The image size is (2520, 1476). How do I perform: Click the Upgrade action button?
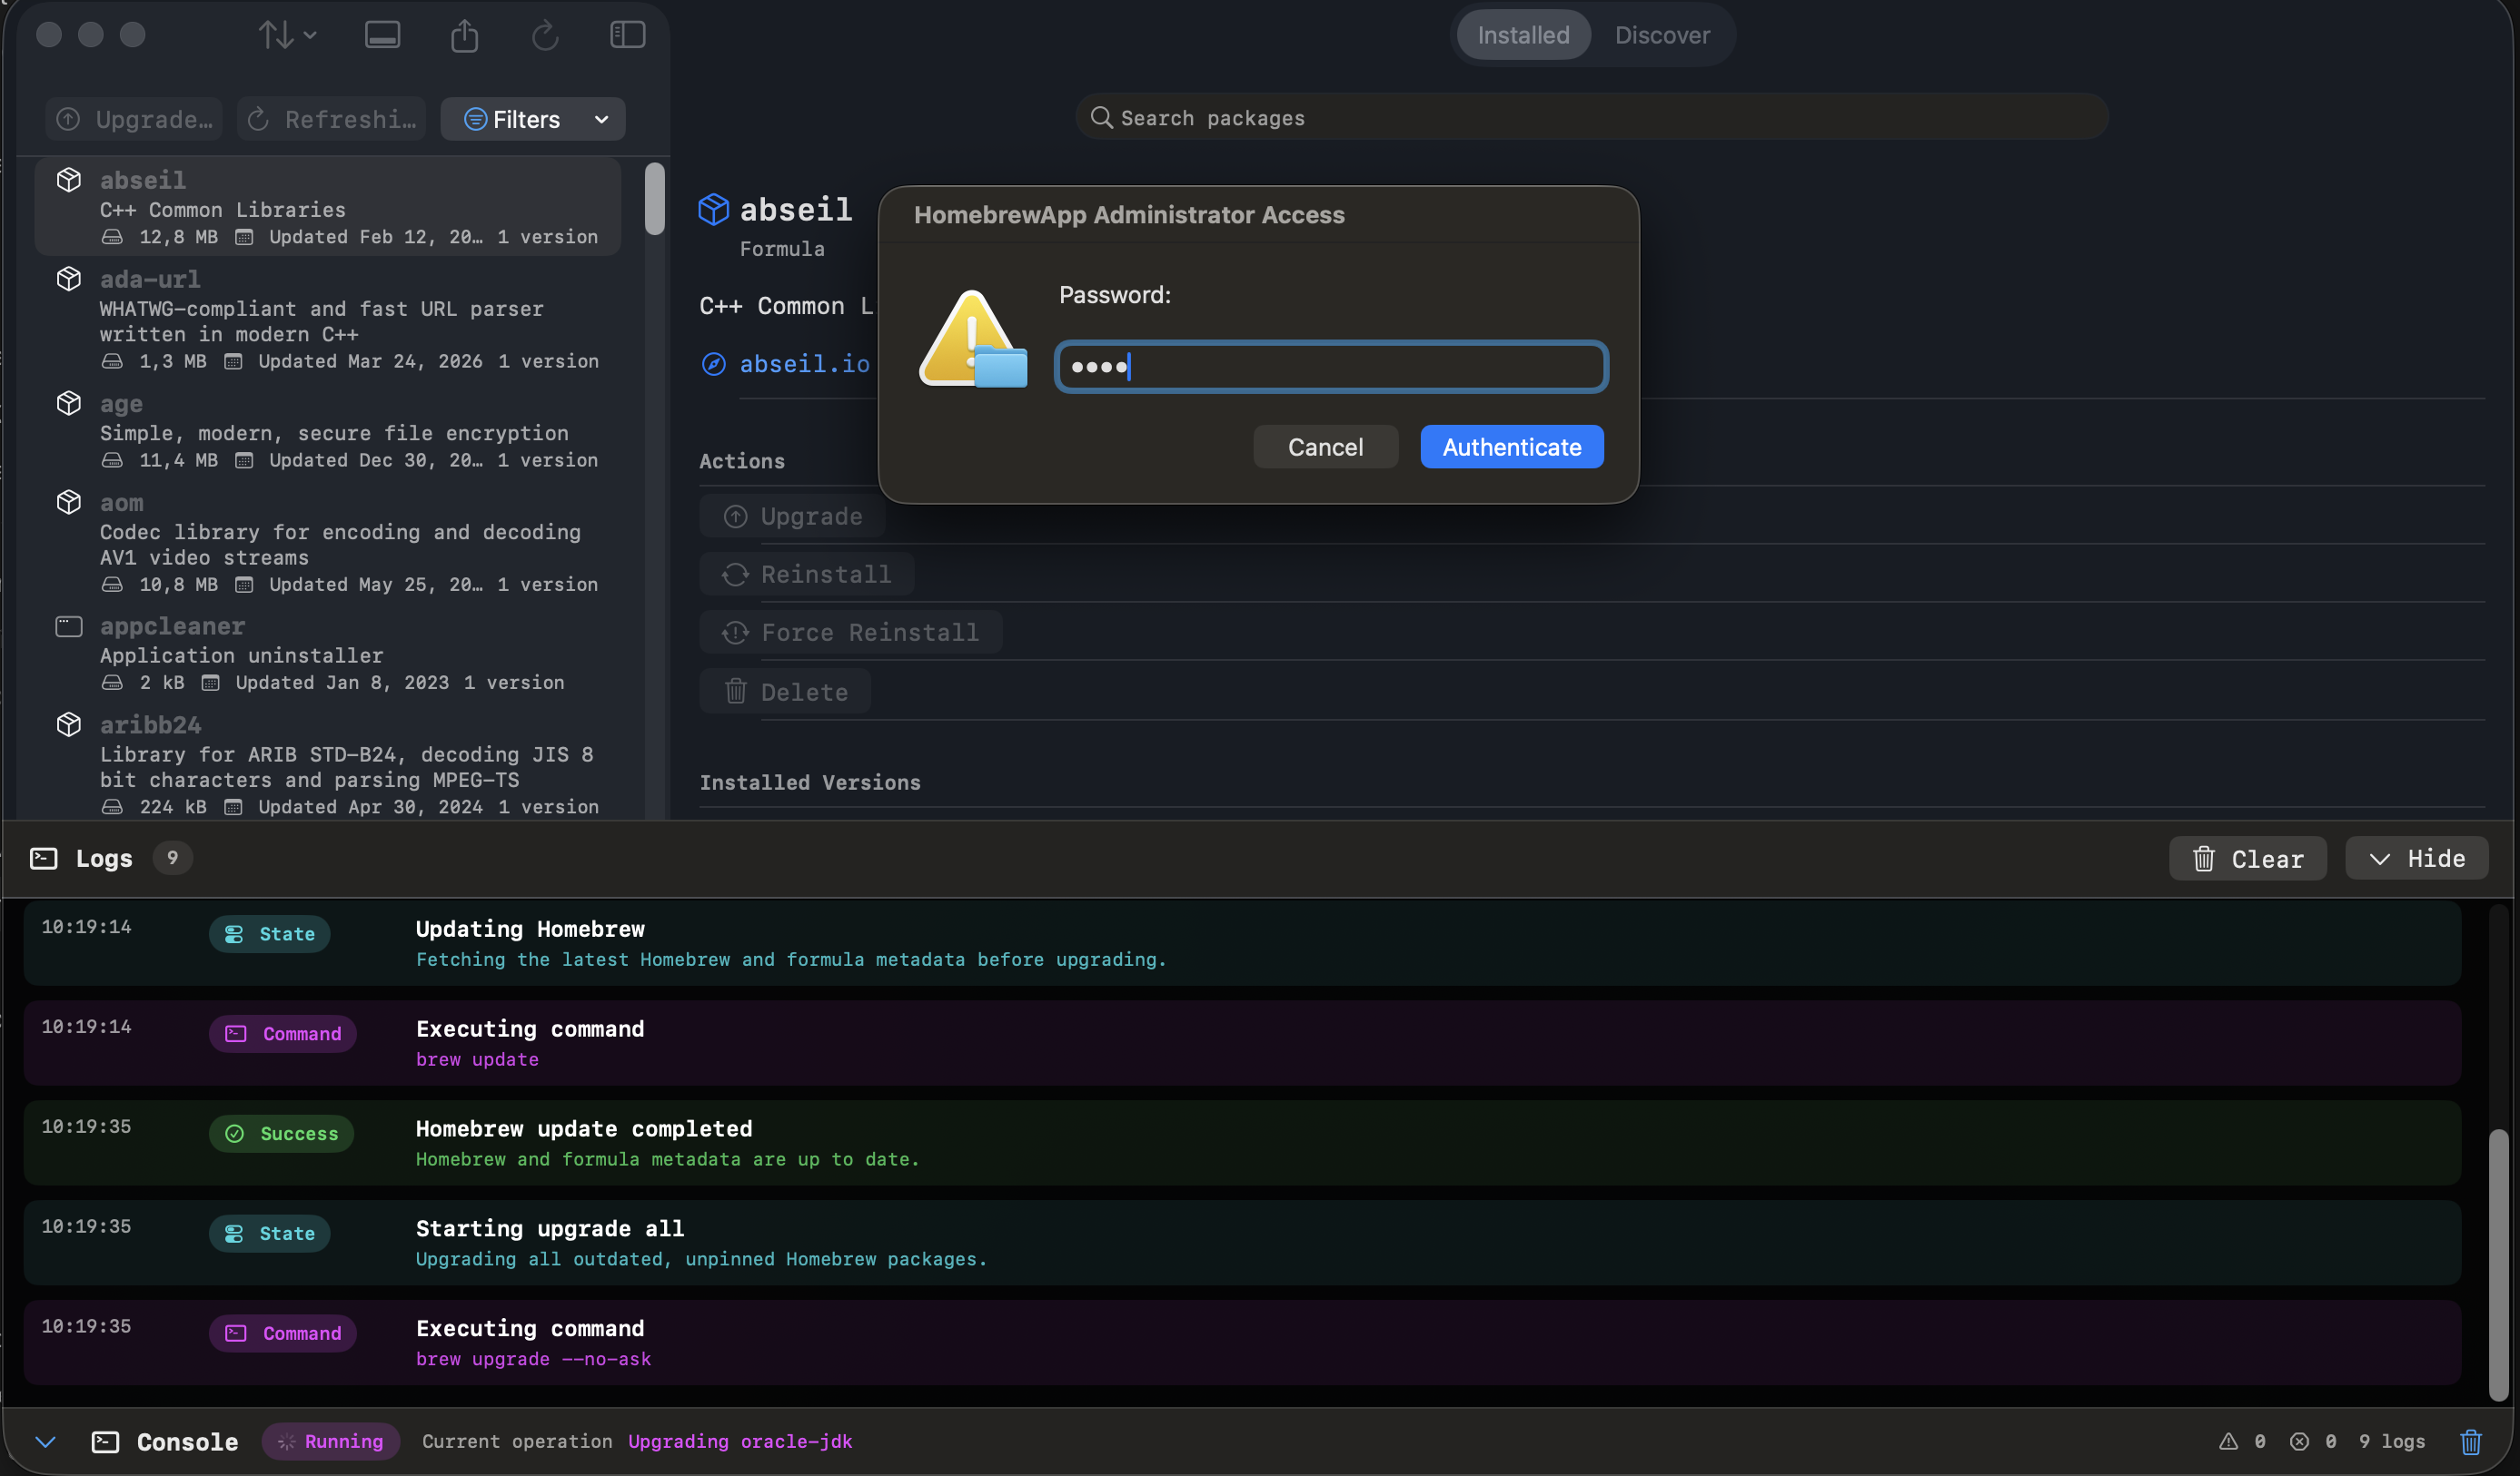coord(792,517)
